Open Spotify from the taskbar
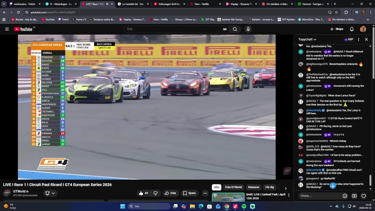The height and width of the screenshot is (211, 375). point(244,206)
